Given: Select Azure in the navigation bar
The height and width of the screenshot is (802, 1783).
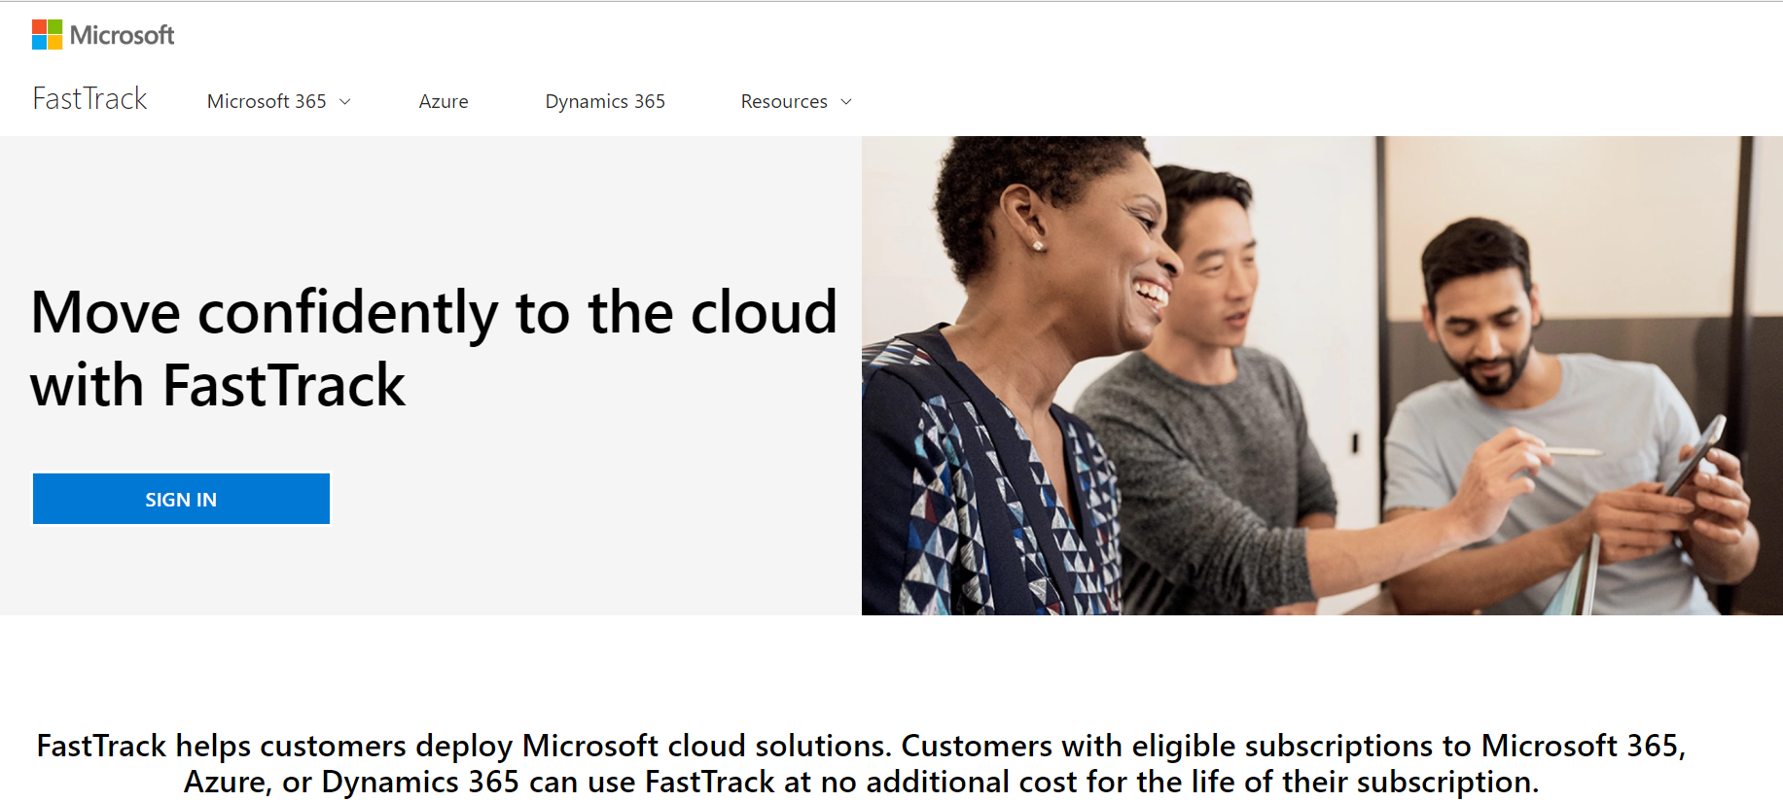Looking at the screenshot, I should click(x=444, y=101).
